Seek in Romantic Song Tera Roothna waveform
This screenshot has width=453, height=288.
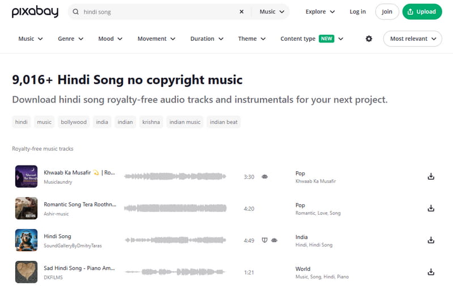pos(175,208)
